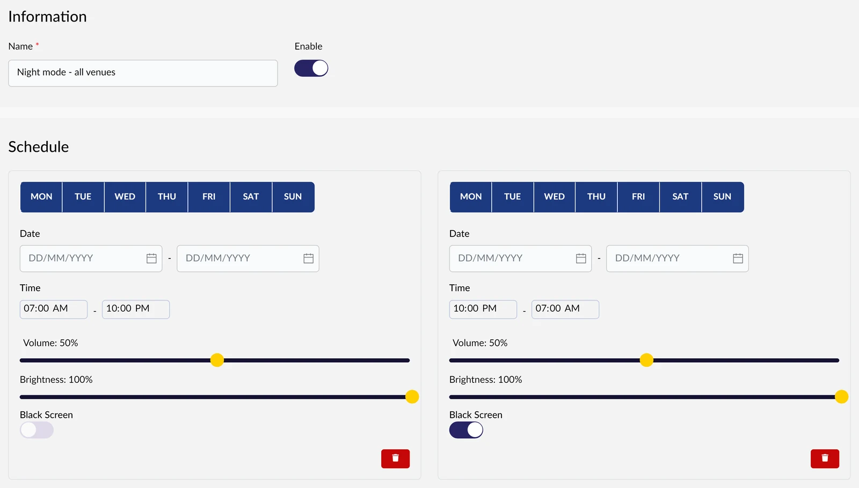Toggle THU in the first schedule

click(x=167, y=197)
